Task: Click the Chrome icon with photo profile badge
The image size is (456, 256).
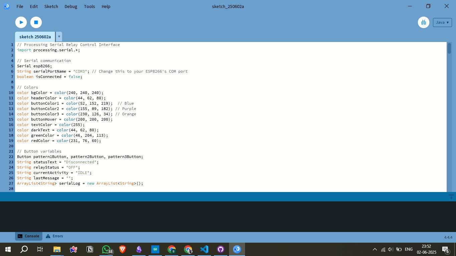Action: [188, 249]
